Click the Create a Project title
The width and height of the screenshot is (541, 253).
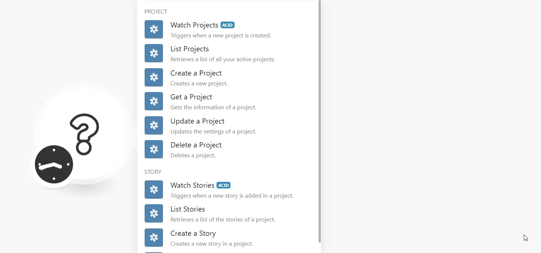(196, 73)
